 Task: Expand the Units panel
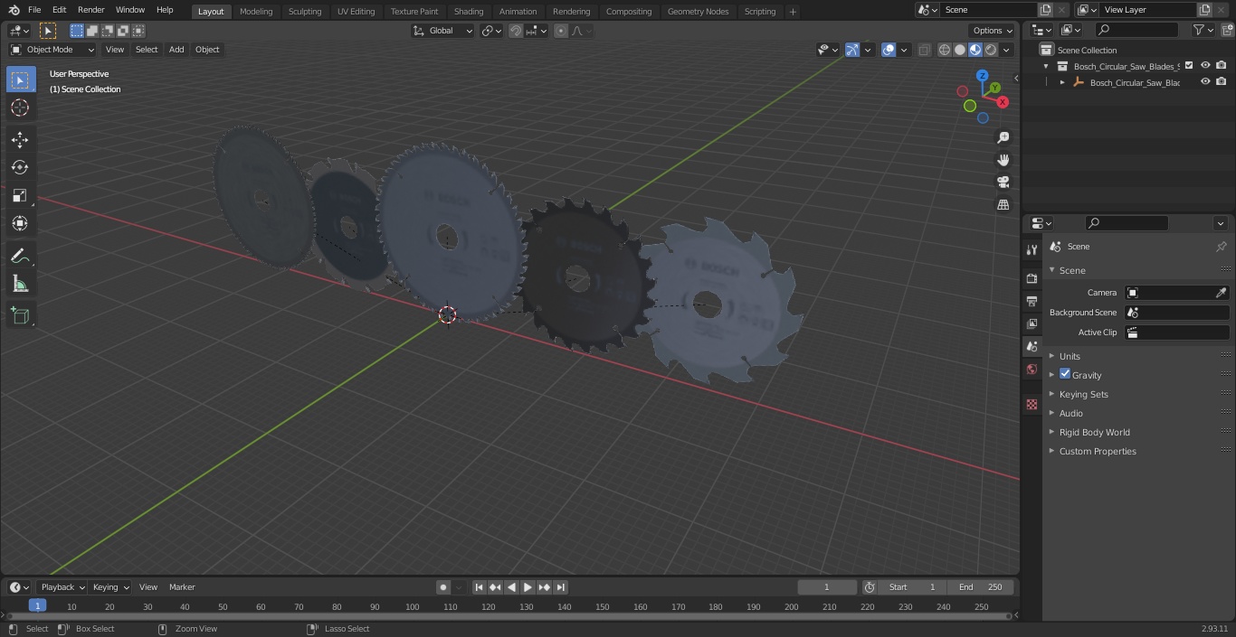[1070, 356]
